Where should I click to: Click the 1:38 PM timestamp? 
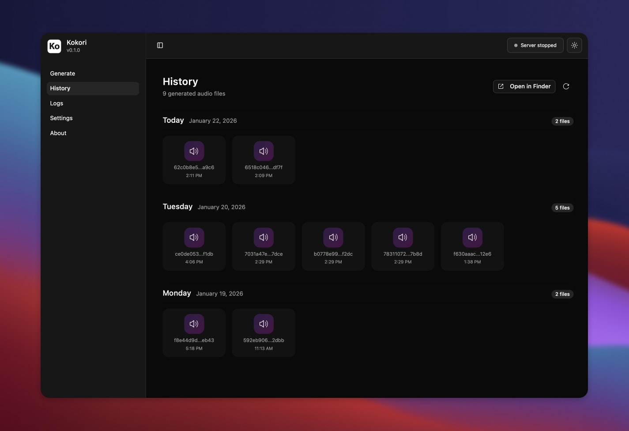pyautogui.click(x=472, y=262)
